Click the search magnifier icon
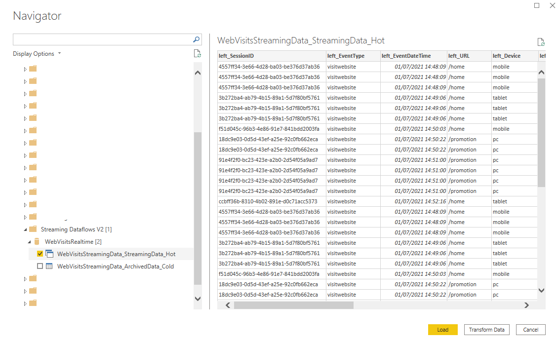 [x=196, y=39]
